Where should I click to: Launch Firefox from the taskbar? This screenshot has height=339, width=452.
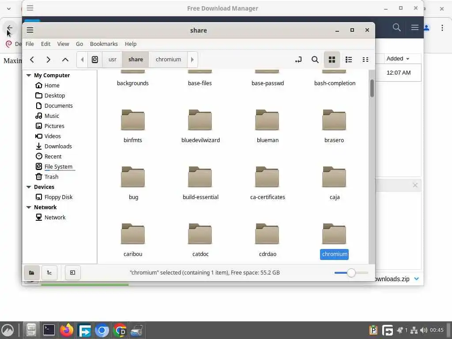click(67, 330)
